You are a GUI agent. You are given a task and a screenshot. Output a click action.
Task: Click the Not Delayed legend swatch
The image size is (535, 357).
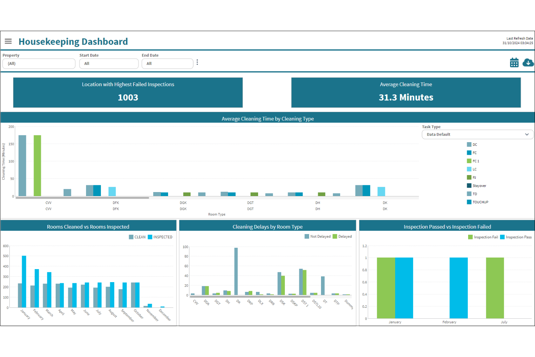[x=307, y=237]
